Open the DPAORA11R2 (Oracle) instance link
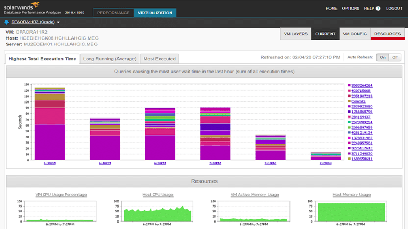The image size is (408, 229). pos(33,22)
